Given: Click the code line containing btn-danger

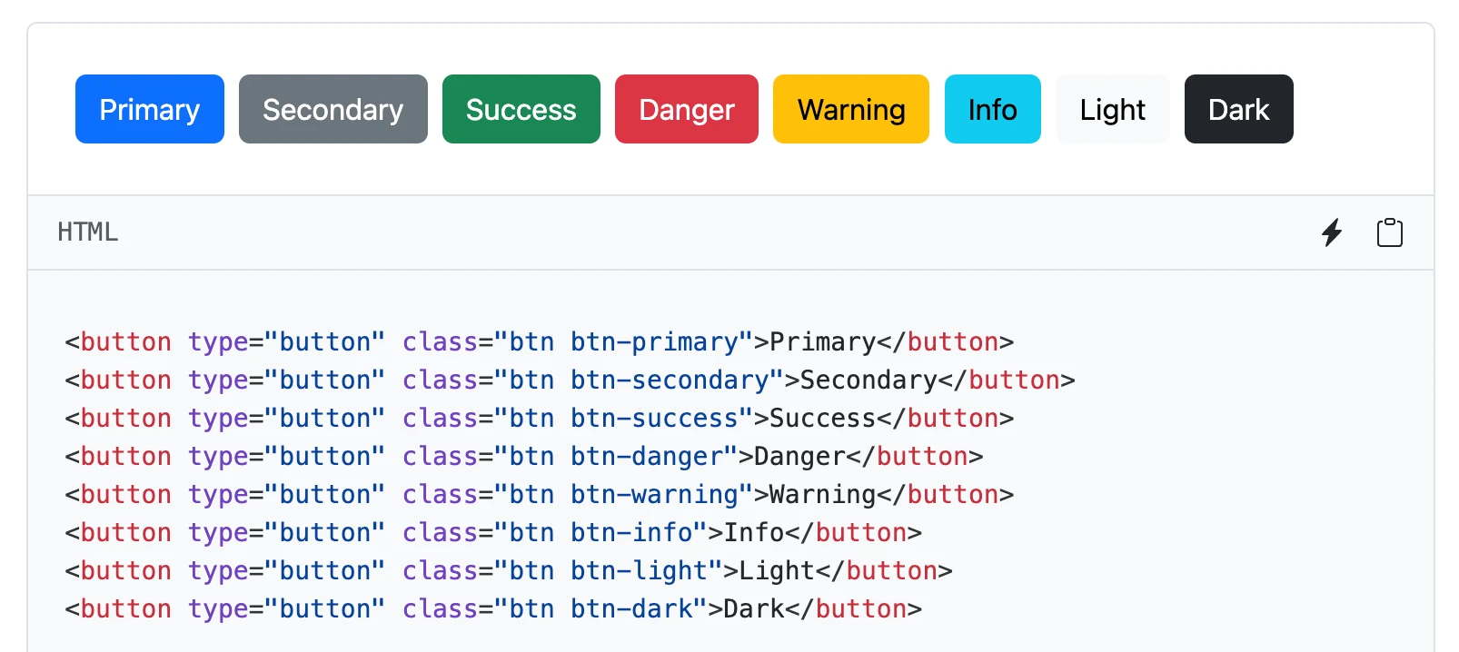Looking at the screenshot, I should 524,457.
